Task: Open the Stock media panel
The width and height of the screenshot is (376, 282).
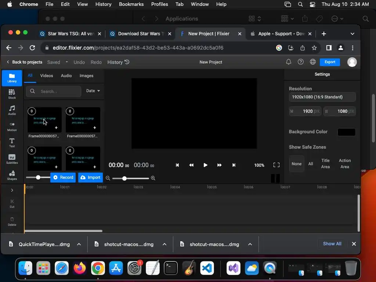Action: 12,94
